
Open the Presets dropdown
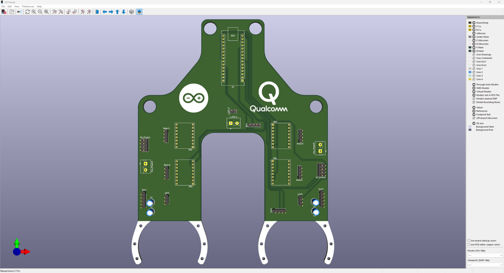click(x=485, y=255)
